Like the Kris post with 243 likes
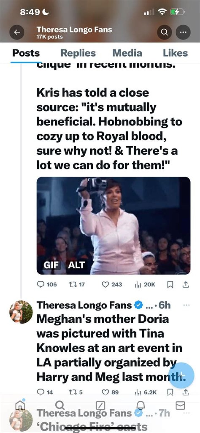 coord(112,284)
